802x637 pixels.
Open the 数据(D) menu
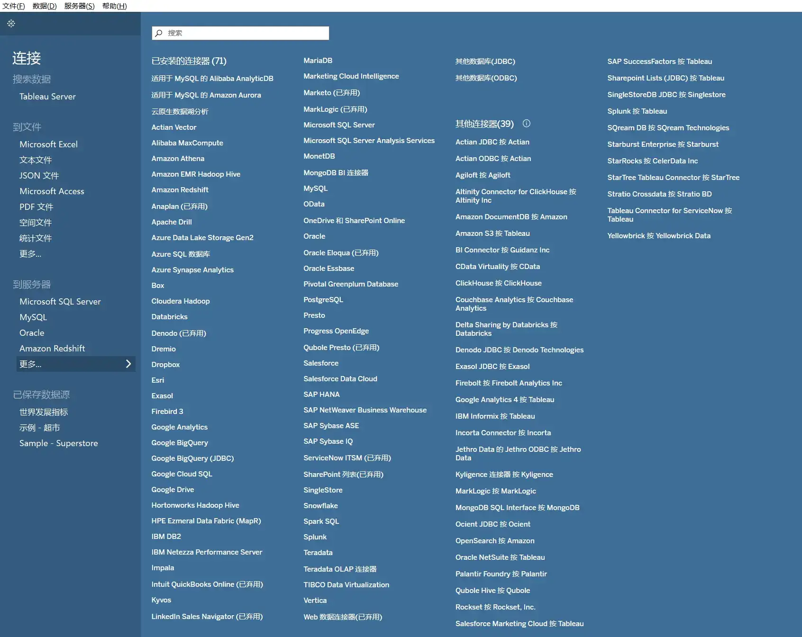[45, 6]
